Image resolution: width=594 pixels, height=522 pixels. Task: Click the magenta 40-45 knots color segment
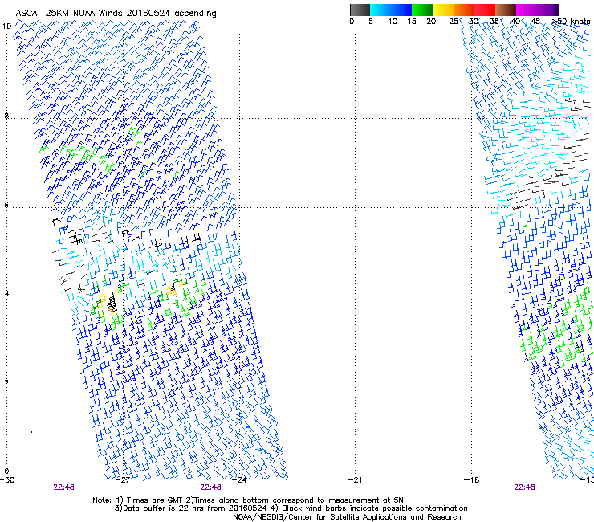point(527,10)
